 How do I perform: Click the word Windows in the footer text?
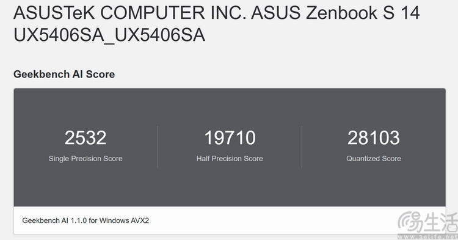(112, 220)
